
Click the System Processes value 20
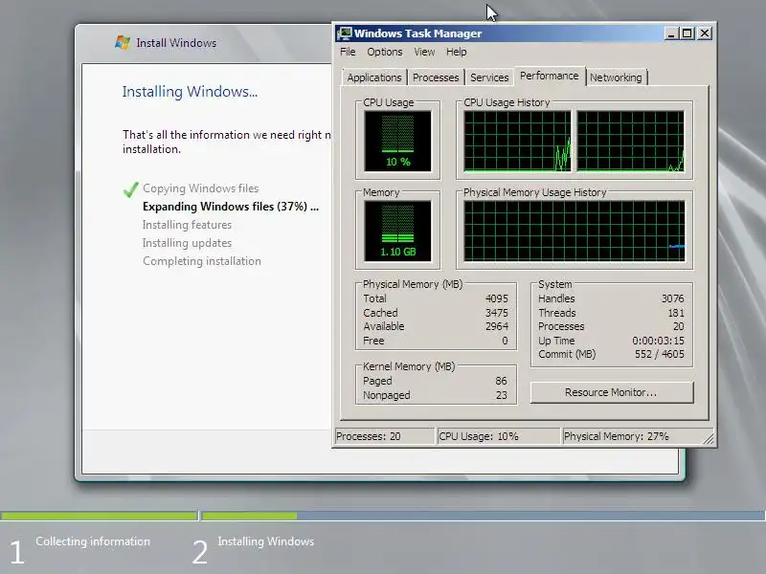(679, 326)
